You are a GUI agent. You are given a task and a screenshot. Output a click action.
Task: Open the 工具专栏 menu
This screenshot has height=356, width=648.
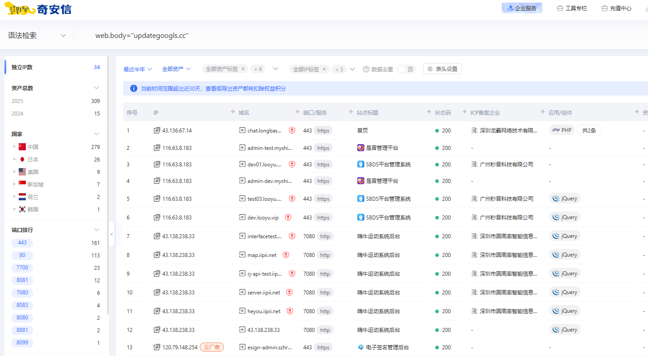(x=572, y=8)
